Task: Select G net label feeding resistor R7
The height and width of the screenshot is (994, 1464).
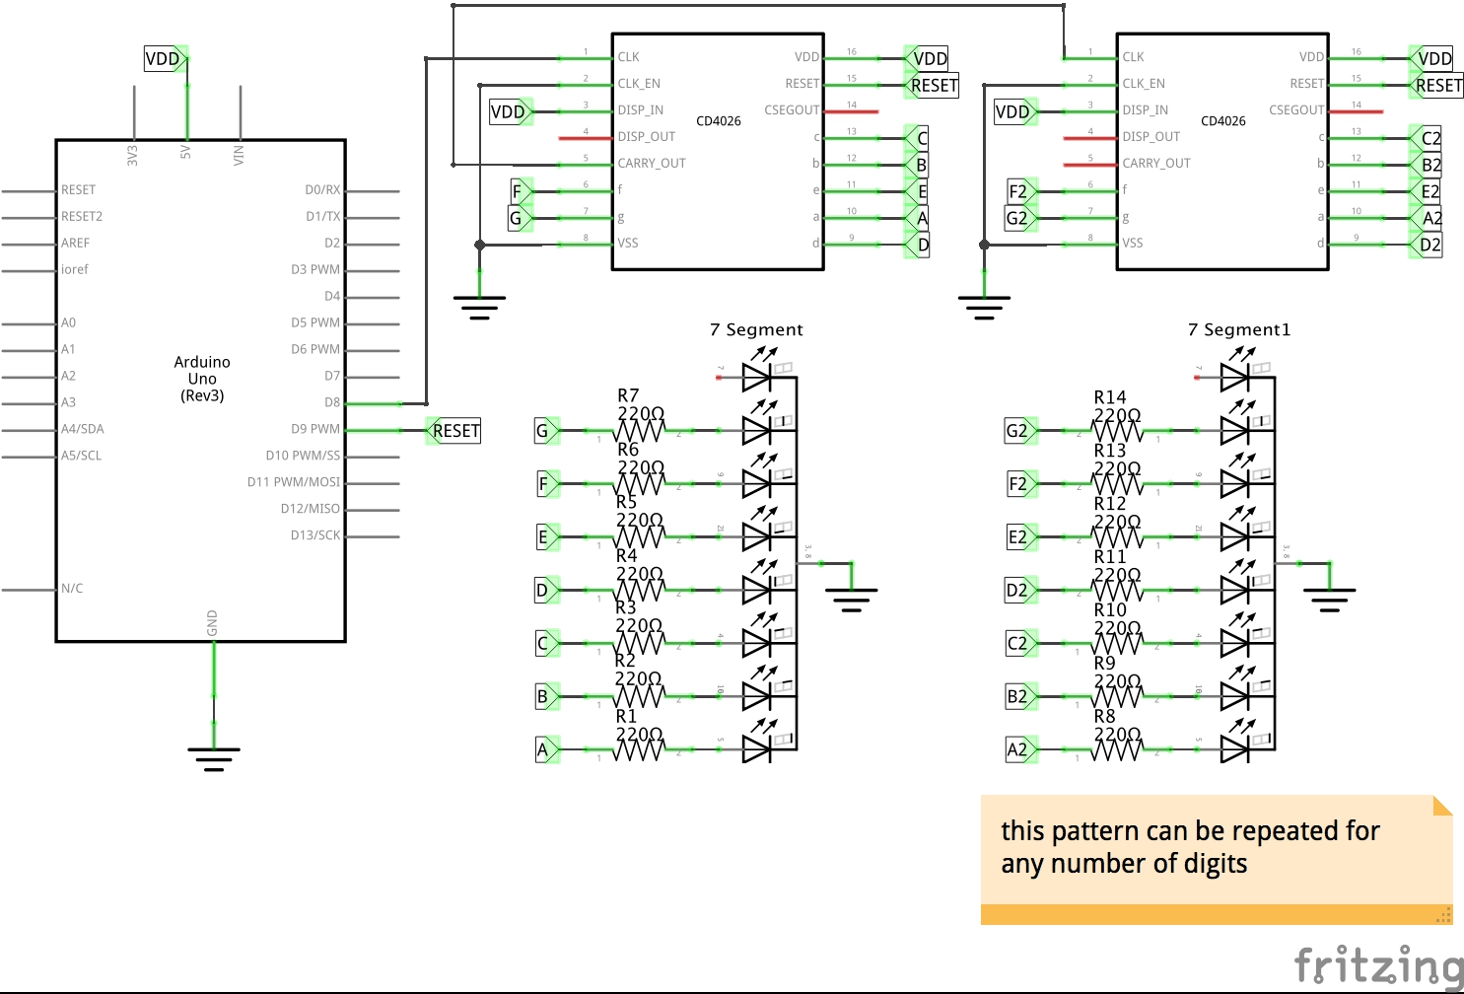Action: pos(547,431)
